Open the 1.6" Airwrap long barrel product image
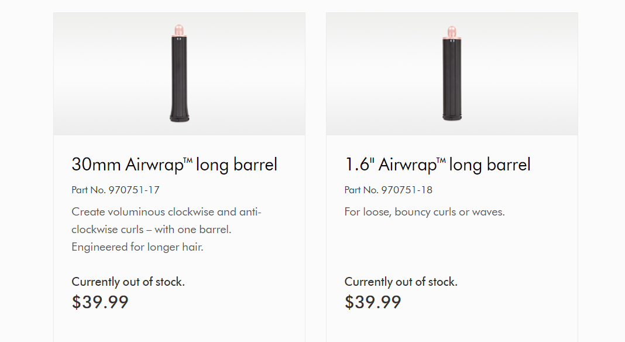Screen dimensions: 625x342 point(452,74)
